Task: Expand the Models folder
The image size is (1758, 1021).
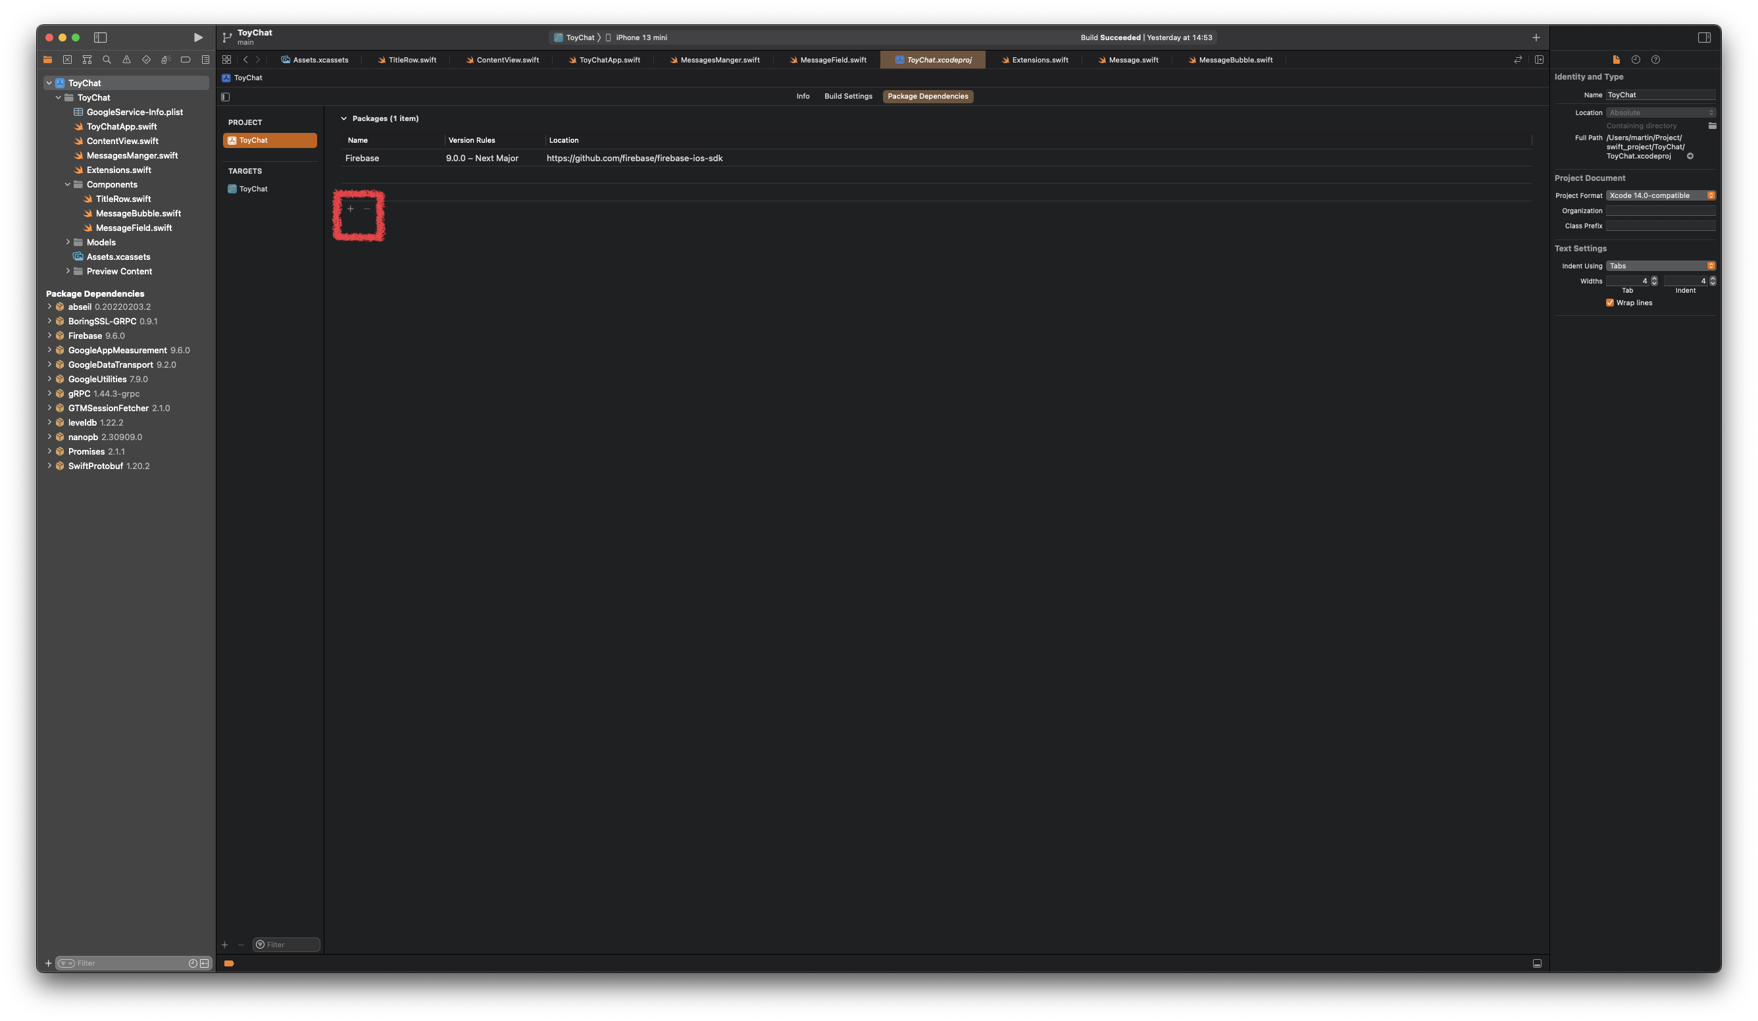Action: [x=68, y=242]
